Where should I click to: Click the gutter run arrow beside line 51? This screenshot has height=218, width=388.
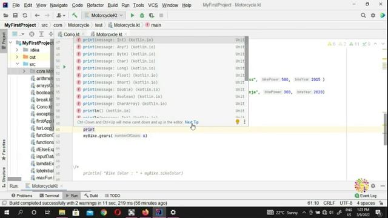pos(64,67)
